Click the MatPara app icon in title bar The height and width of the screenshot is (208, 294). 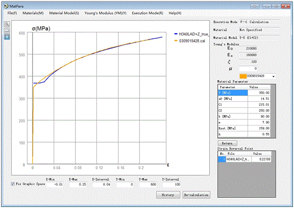(x=6, y=6)
